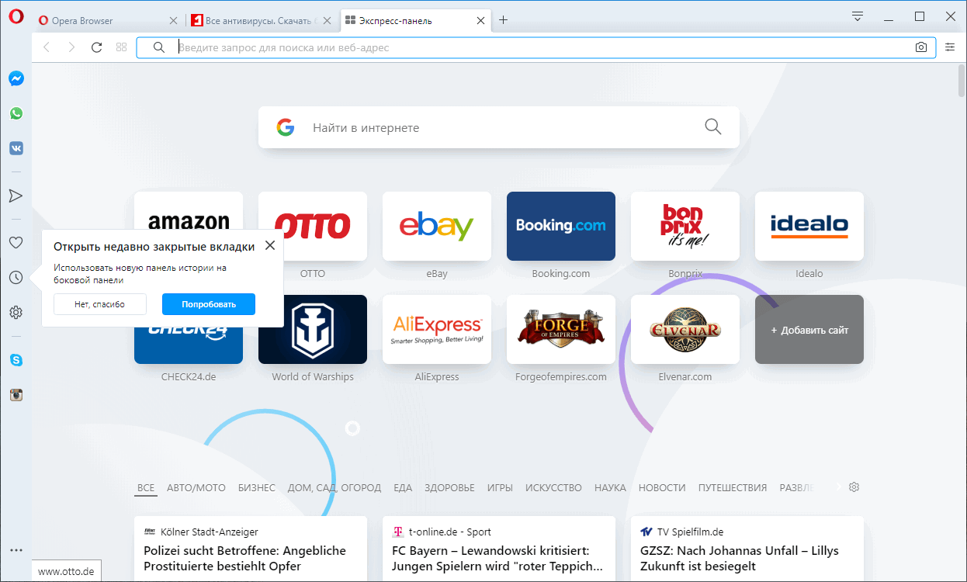Screen dimensions: 967x582
Task: Open Skype icon in the sidebar
Action: coord(16,360)
